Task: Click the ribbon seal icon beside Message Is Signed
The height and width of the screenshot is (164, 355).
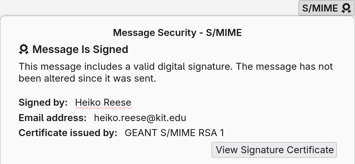Action: pos(23,49)
